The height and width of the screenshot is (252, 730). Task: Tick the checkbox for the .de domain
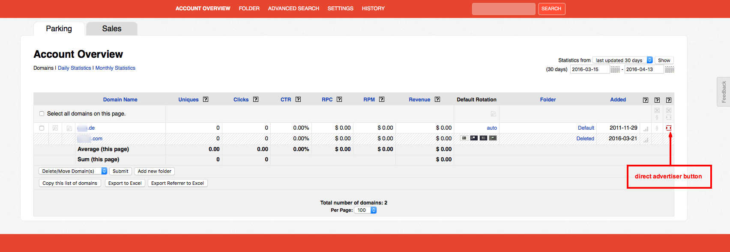(42, 128)
